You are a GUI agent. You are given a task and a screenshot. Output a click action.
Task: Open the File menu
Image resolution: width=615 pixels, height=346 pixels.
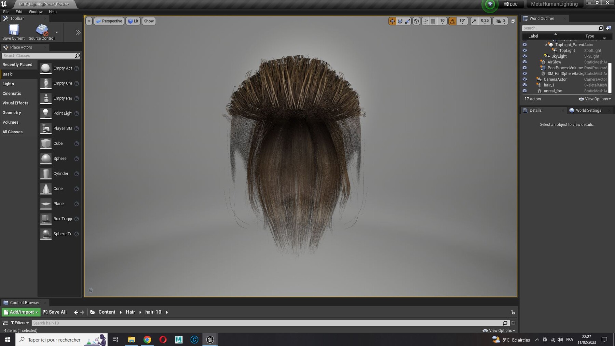click(x=6, y=12)
